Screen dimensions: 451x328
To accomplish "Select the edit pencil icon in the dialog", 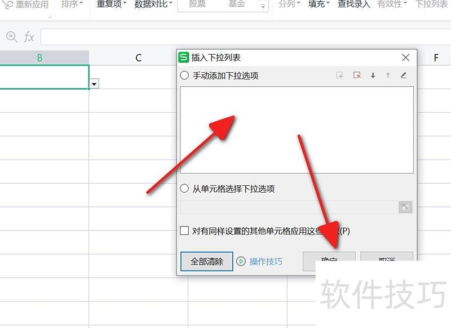I will (404, 76).
